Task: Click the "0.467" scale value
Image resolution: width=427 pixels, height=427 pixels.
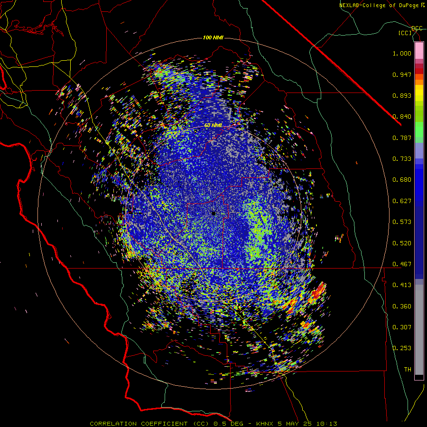Action: tap(402, 264)
